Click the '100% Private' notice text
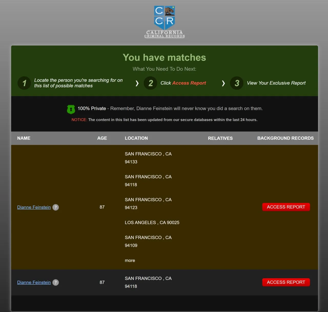328x312 pixels. [x=92, y=108]
